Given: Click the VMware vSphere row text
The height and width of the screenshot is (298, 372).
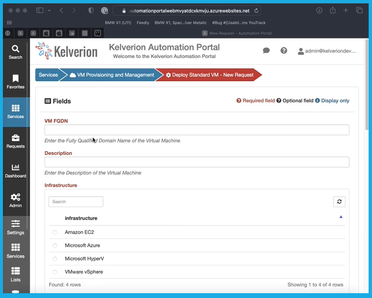Looking at the screenshot, I should click(x=84, y=272).
